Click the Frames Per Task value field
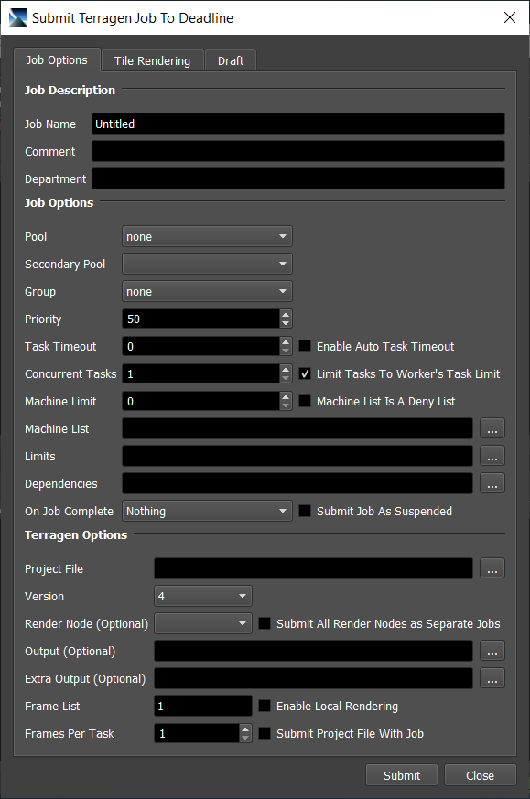This screenshot has width=530, height=799. [x=197, y=734]
